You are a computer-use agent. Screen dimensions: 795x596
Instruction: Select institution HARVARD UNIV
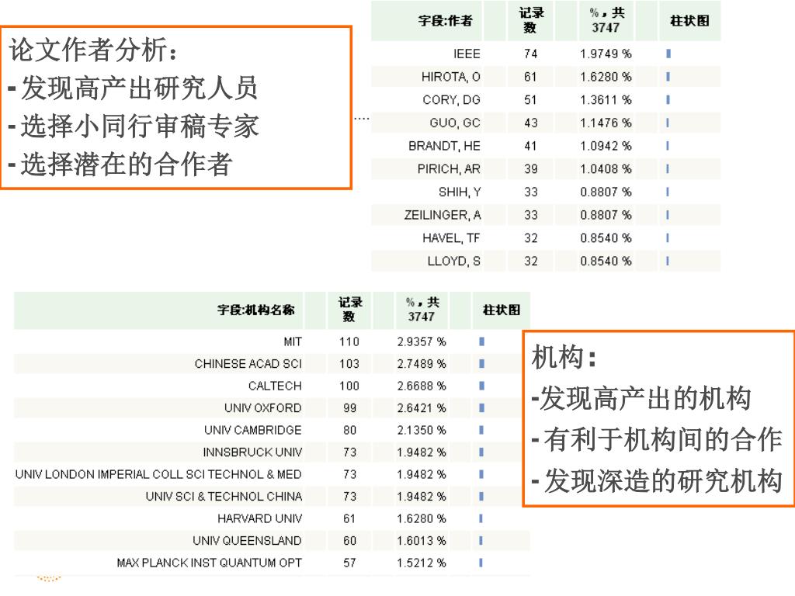tap(259, 518)
